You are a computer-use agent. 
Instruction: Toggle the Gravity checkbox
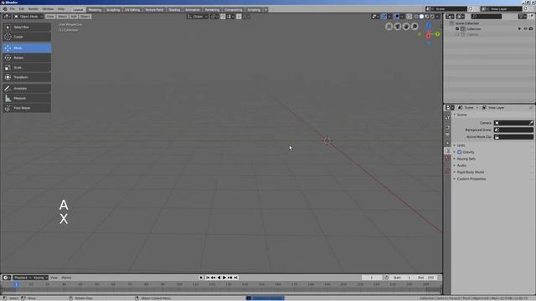[x=459, y=152]
